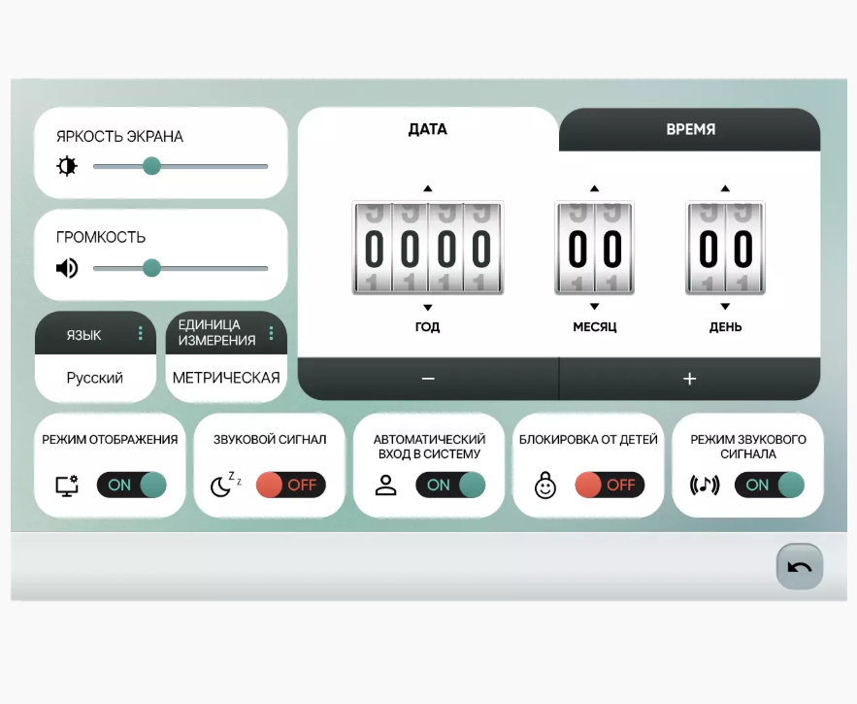This screenshot has height=704, width=857.
Task: Click the volume speaker icon
Action: tap(67, 268)
